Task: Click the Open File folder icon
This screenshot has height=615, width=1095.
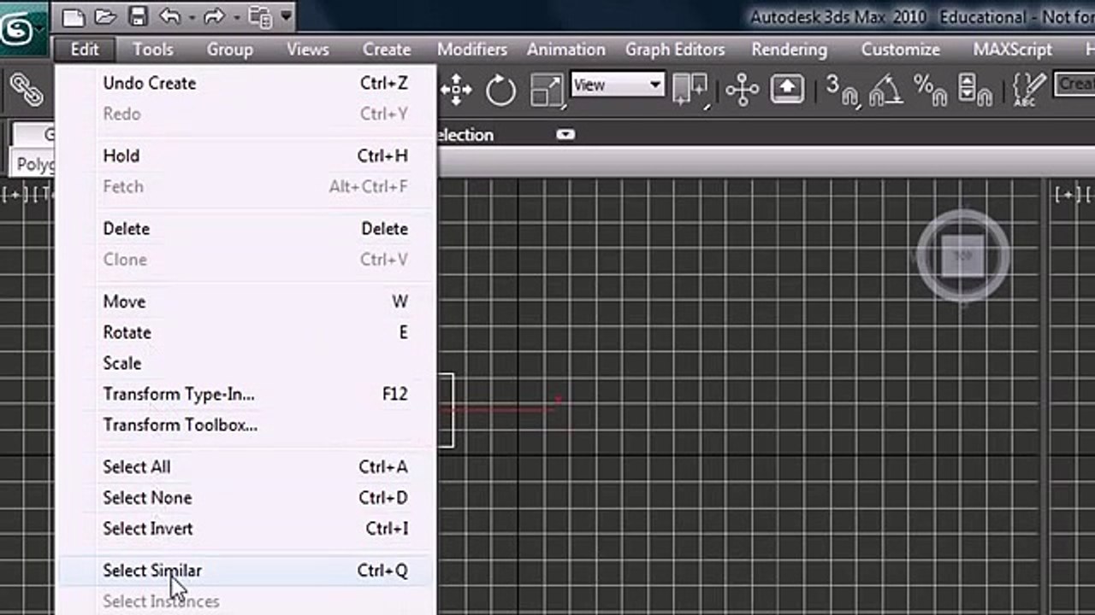Action: [105, 16]
